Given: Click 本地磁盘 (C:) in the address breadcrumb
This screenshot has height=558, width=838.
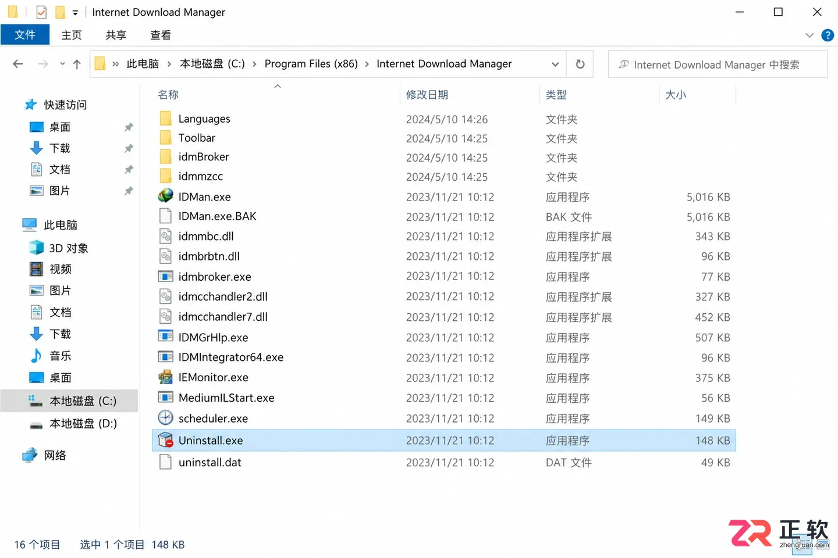Looking at the screenshot, I should [212, 64].
